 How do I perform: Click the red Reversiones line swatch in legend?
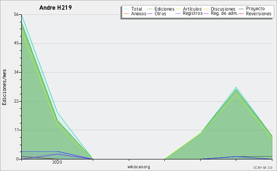[241, 13]
